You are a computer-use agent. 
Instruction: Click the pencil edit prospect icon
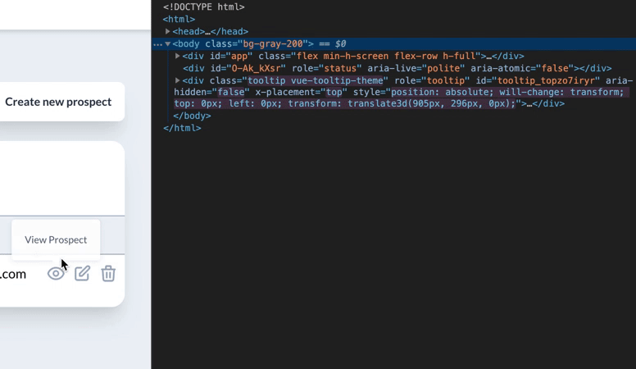82,274
